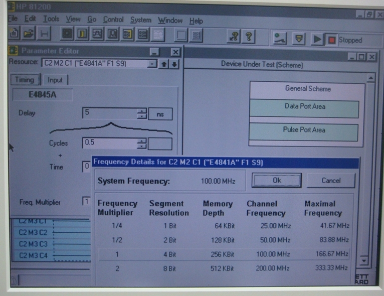The height and width of the screenshot is (296, 384).
Task: Click the Delay input field
Action: (110, 113)
